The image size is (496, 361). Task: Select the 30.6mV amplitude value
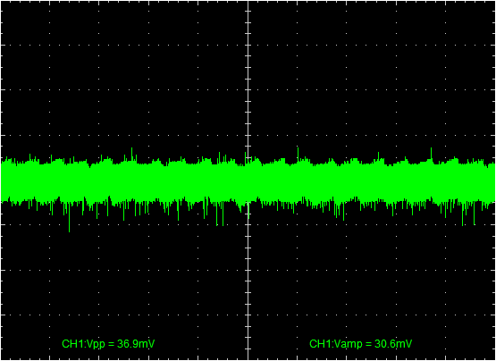coord(393,344)
